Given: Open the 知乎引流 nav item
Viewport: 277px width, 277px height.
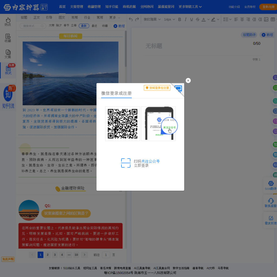Looking at the screenshot, I should (112, 7).
